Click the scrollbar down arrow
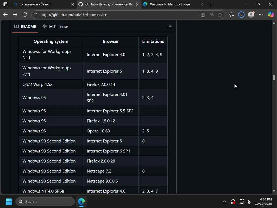 (x=274, y=191)
